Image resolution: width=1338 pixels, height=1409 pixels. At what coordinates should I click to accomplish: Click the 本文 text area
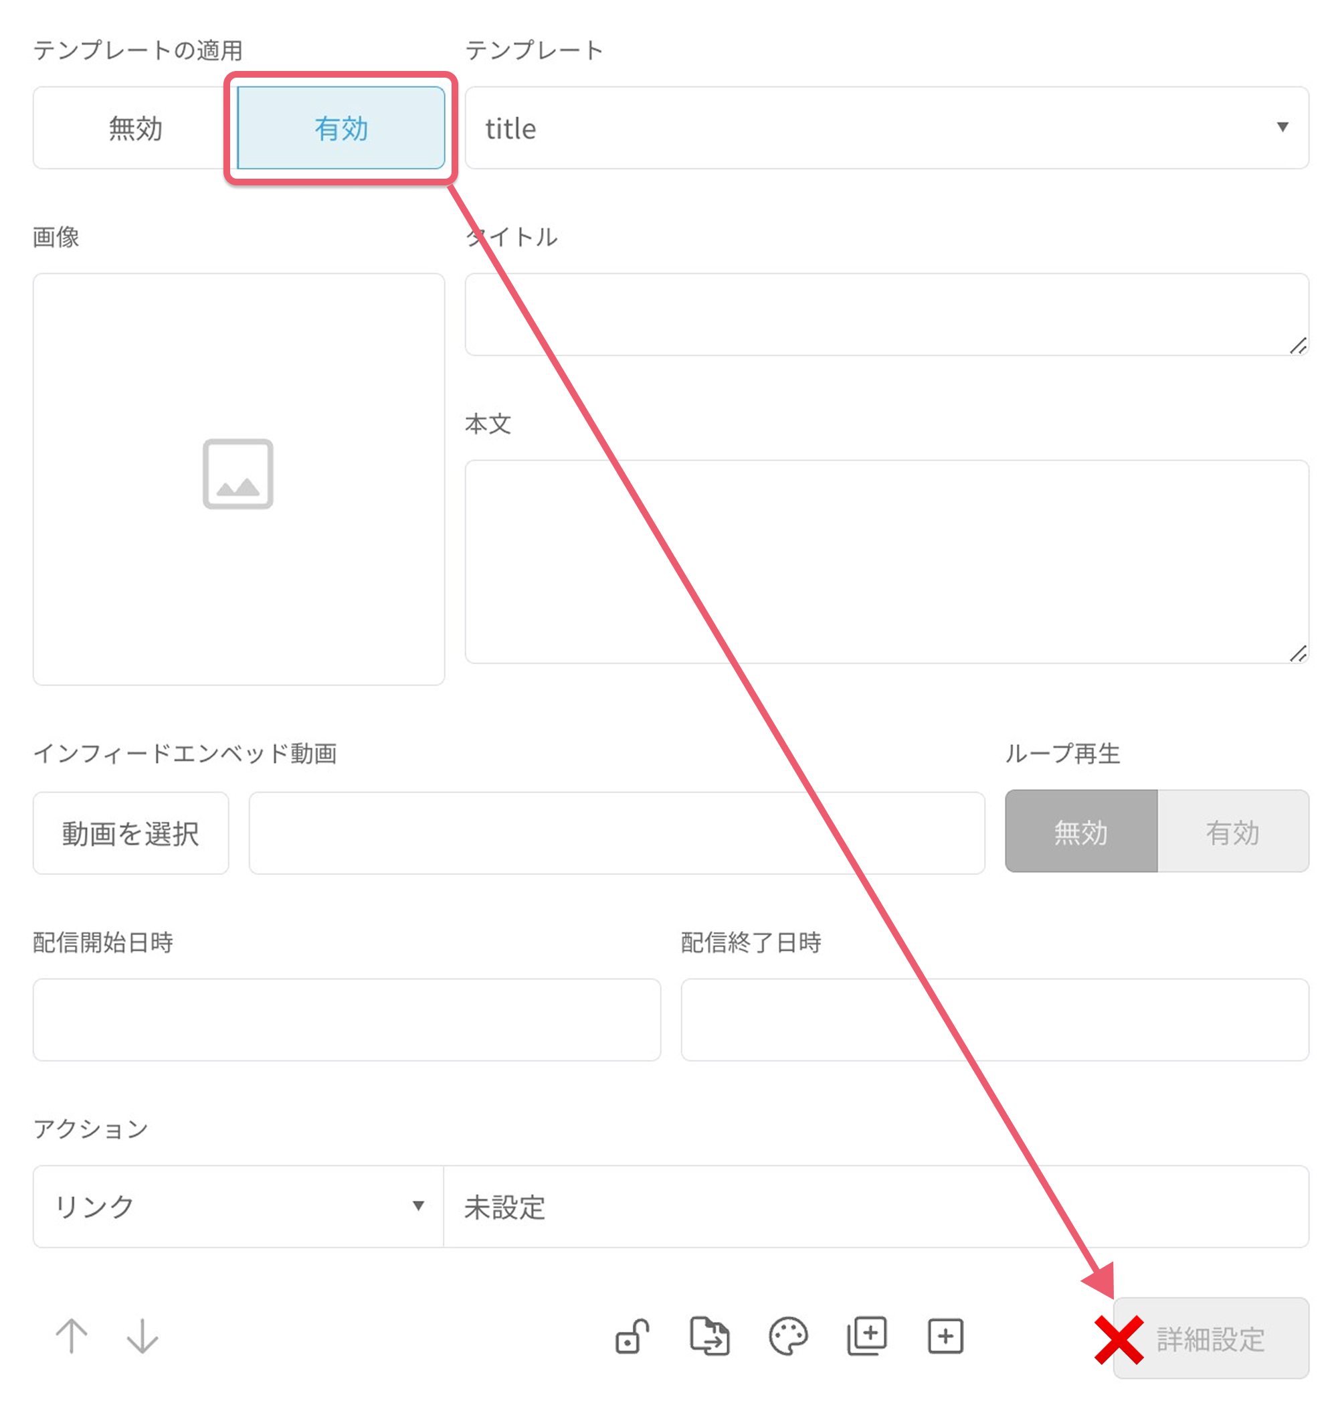(x=887, y=562)
